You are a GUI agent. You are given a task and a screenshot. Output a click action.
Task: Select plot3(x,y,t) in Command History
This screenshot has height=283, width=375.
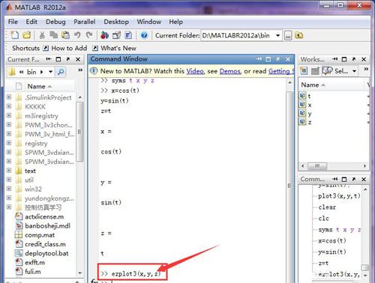(339, 196)
